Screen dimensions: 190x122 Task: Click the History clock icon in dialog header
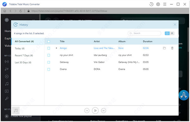(x=16, y=24)
